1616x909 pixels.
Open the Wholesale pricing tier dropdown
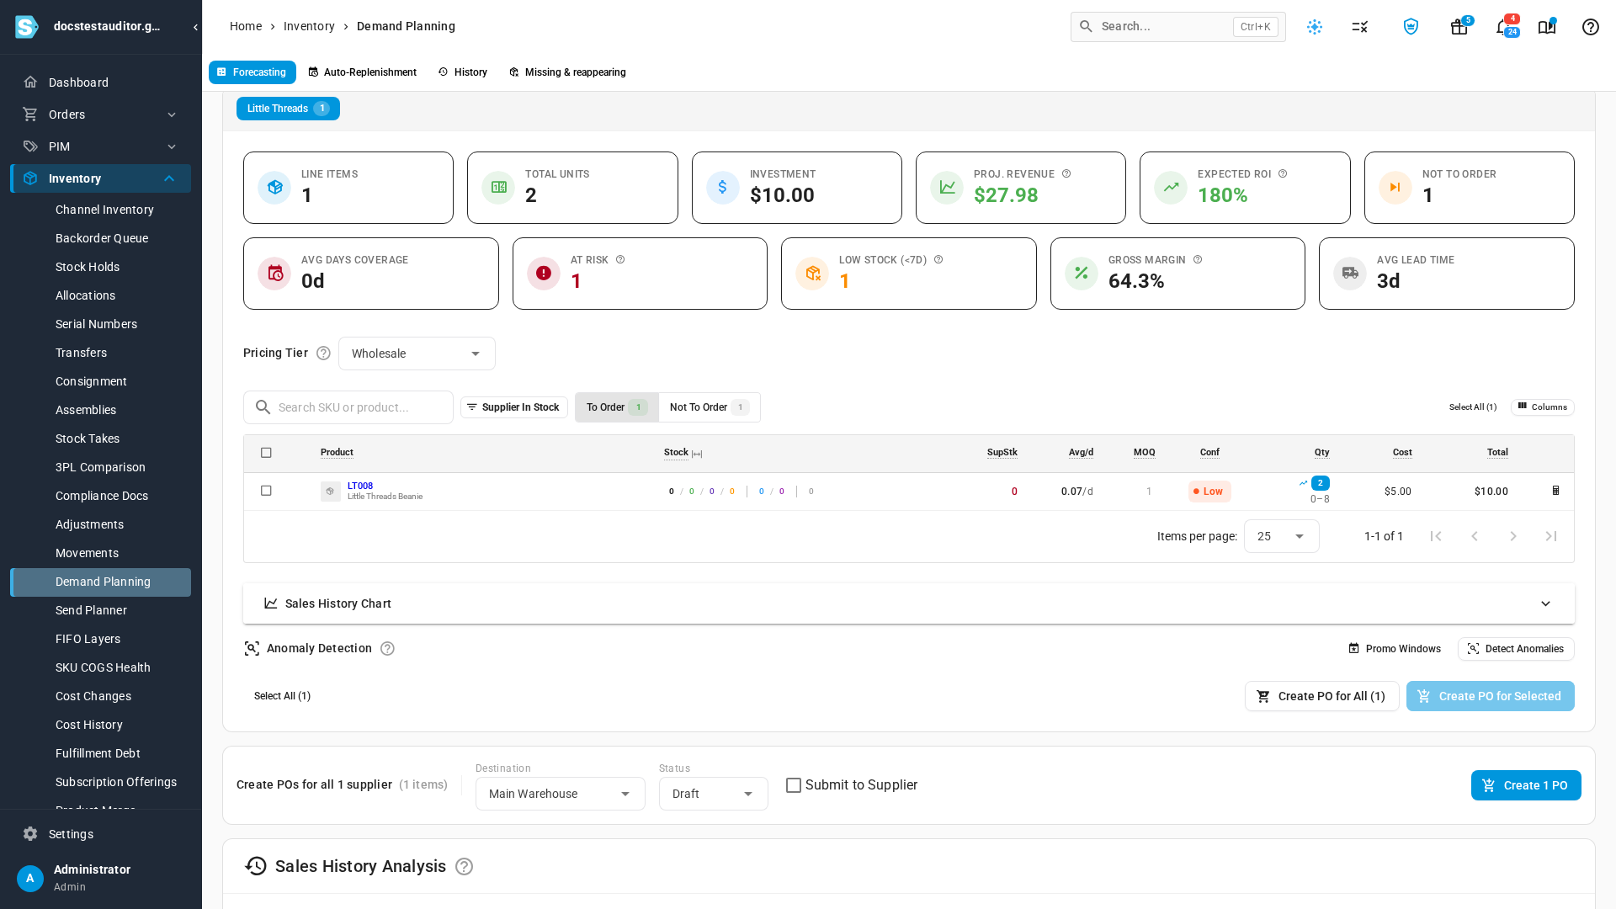coord(417,353)
